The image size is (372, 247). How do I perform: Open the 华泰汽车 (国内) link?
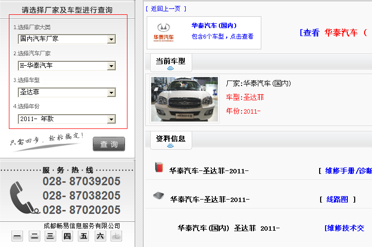[214, 25]
